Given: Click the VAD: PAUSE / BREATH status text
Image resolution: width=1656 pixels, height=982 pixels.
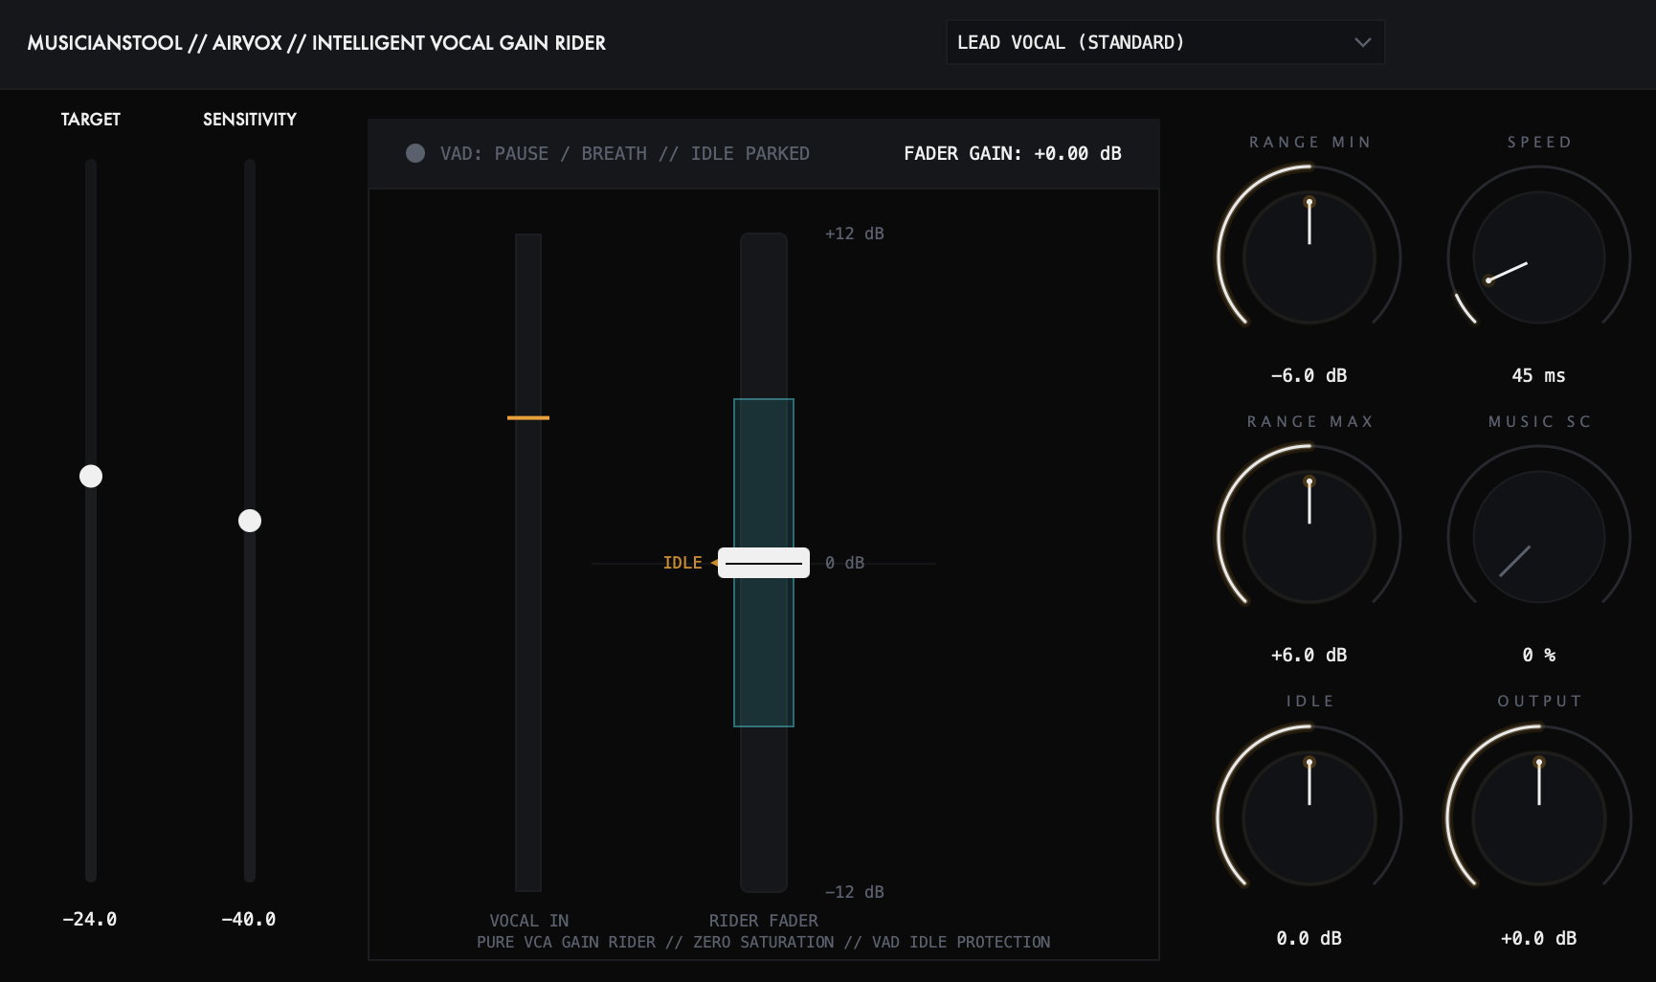Looking at the screenshot, I should click(x=625, y=153).
